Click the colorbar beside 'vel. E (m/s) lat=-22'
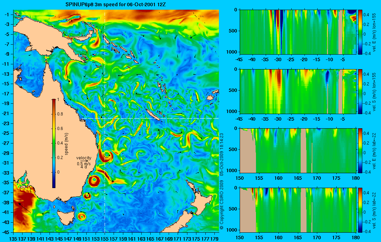The width and height of the screenshot is (381, 242). [x=360, y=151]
